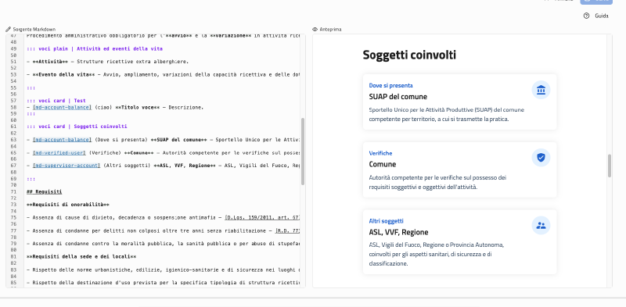The height and width of the screenshot is (307, 626).
Task: Click the md-account-balance link in the Titolo voce line
Action: [62, 107]
